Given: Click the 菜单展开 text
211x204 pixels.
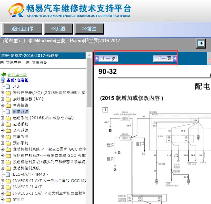Looking at the screenshot, I should [14, 63].
